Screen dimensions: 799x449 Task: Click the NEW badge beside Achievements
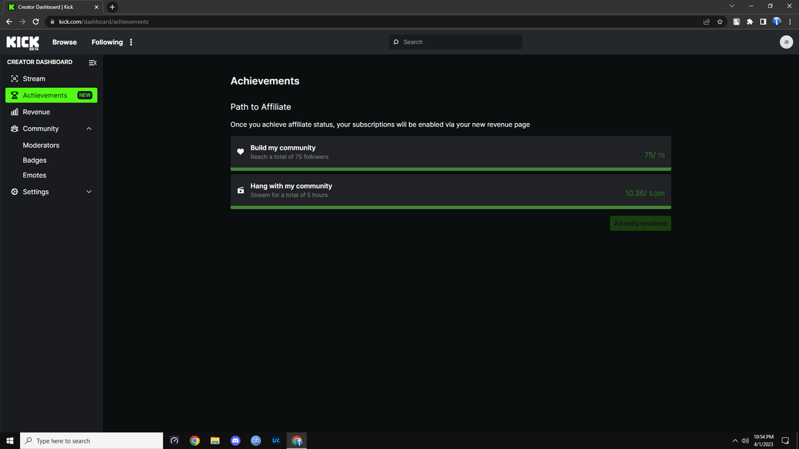tap(85, 95)
